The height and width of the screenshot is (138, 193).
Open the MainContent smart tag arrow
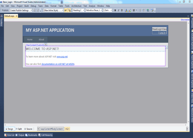167,47
